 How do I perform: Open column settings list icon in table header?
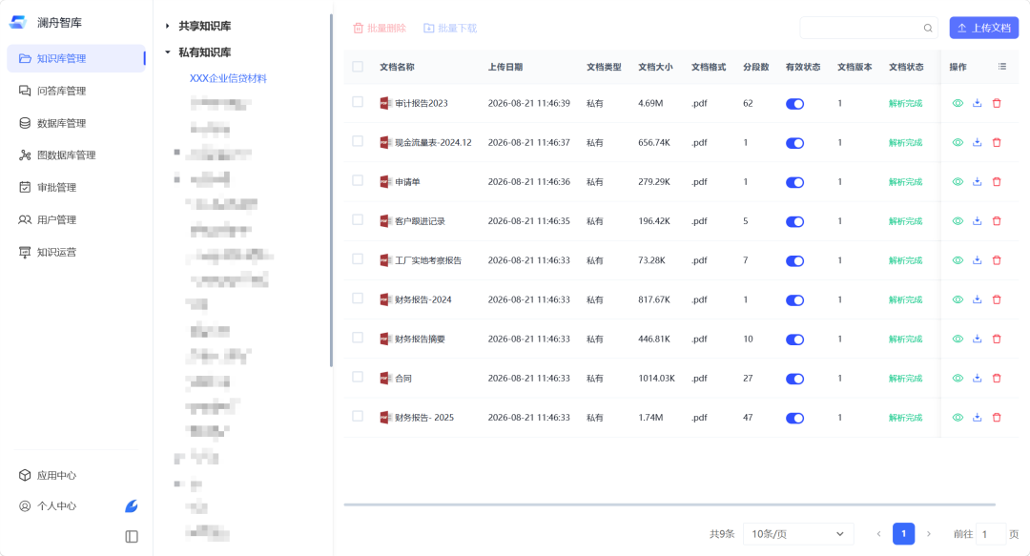(x=1001, y=67)
